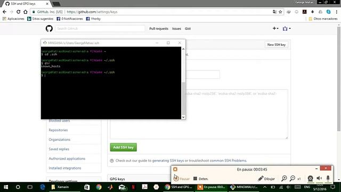This screenshot has width=341, height=192.
Task: Open the Chrome three-dot menu
Action: (336, 12)
